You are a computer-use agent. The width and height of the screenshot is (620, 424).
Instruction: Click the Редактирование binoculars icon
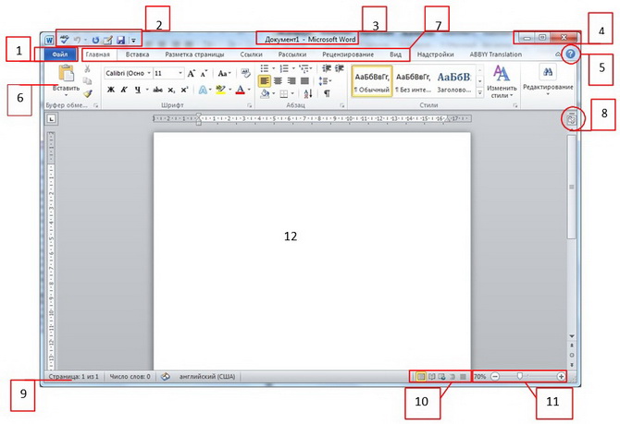pyautogui.click(x=547, y=72)
